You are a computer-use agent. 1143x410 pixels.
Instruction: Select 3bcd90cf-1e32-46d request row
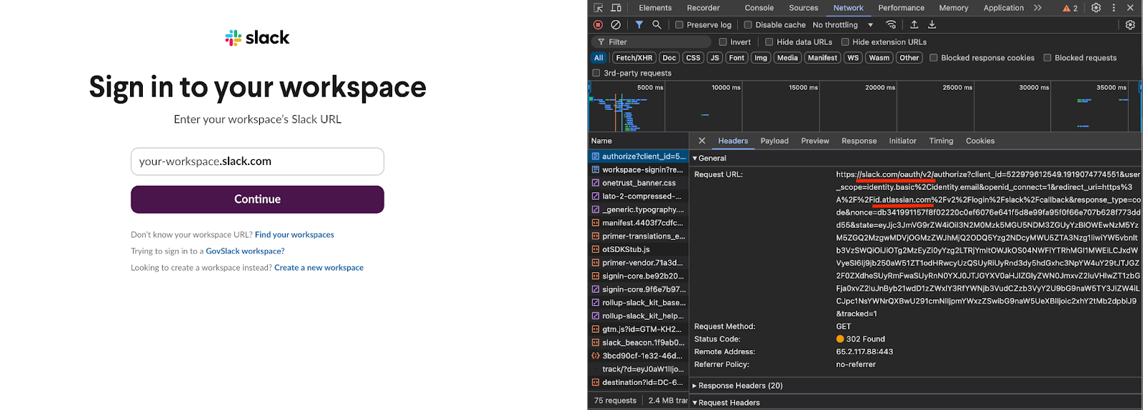click(639, 356)
